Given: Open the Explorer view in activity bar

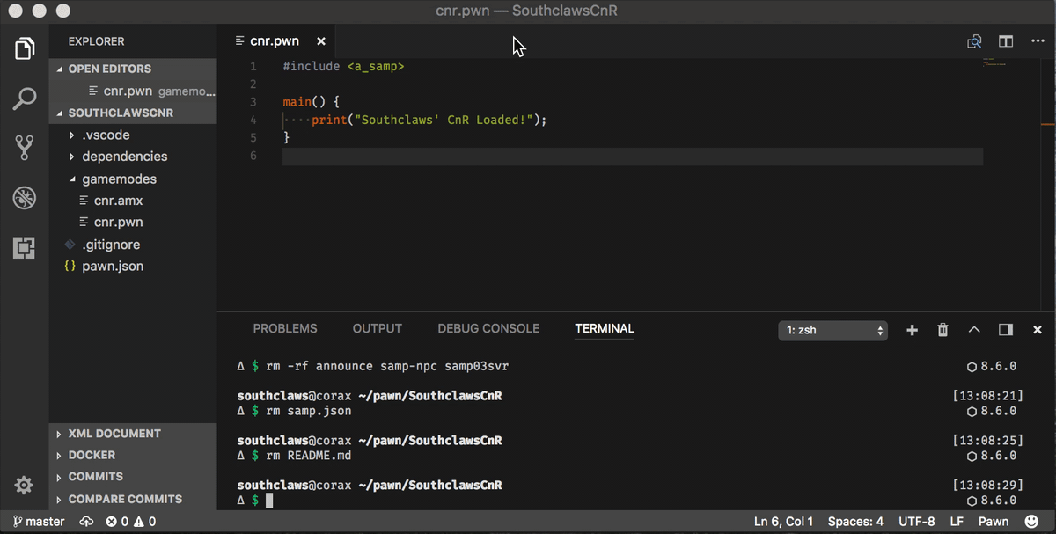Looking at the screenshot, I should pyautogui.click(x=25, y=48).
